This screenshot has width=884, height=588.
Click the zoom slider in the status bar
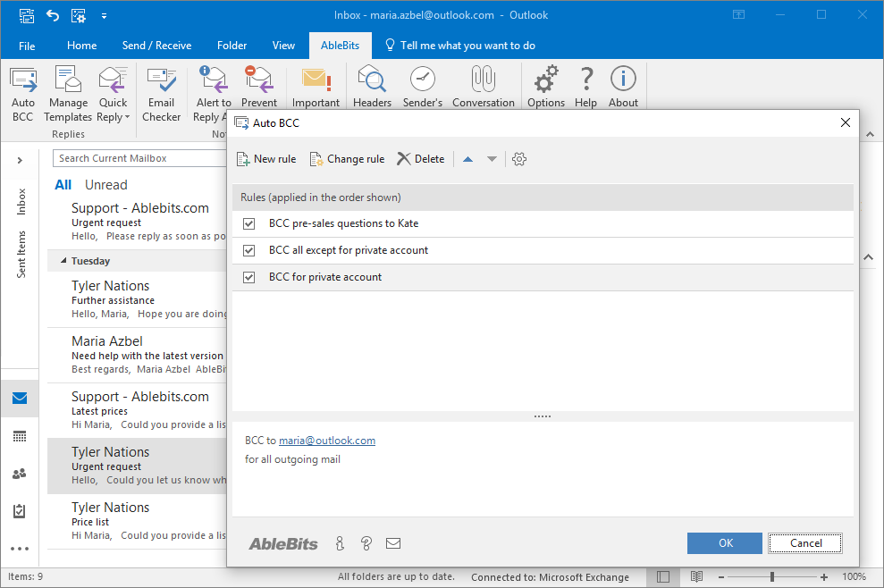pos(772,577)
